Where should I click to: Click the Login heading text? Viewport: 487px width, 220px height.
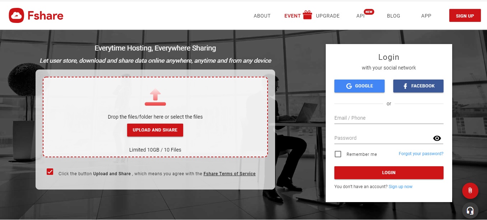tap(389, 57)
